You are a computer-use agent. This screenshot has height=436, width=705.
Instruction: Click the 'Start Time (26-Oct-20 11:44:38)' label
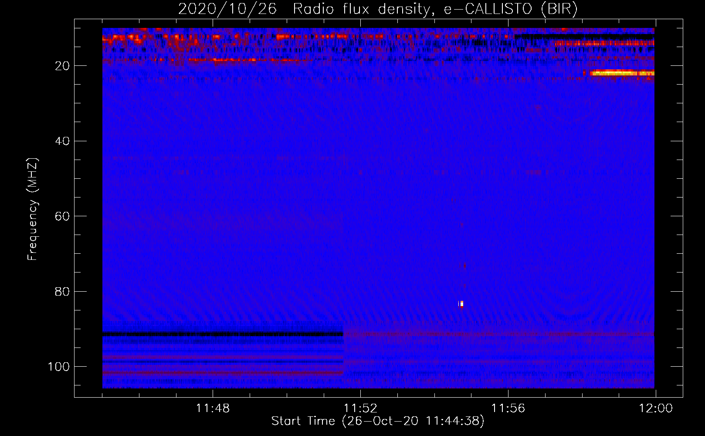click(x=378, y=421)
